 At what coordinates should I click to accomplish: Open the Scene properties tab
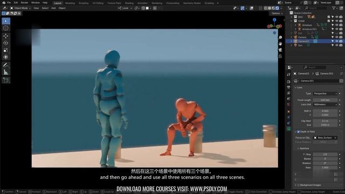[x=289, y=99]
